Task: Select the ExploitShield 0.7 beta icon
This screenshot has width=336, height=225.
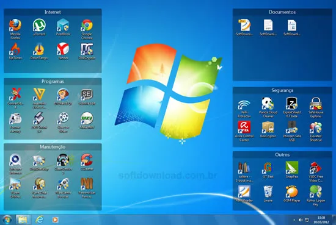Action: pos(292,104)
